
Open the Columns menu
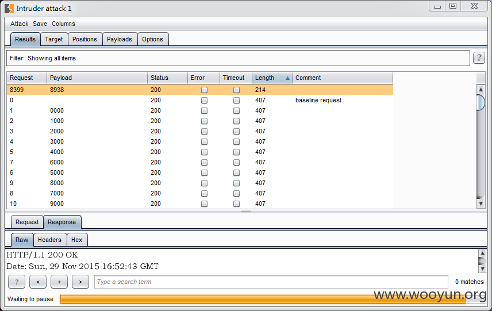click(x=63, y=24)
